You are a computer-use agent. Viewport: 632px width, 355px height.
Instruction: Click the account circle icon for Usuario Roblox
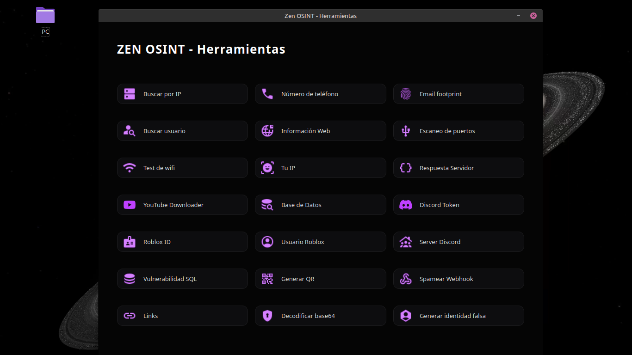[267, 242]
